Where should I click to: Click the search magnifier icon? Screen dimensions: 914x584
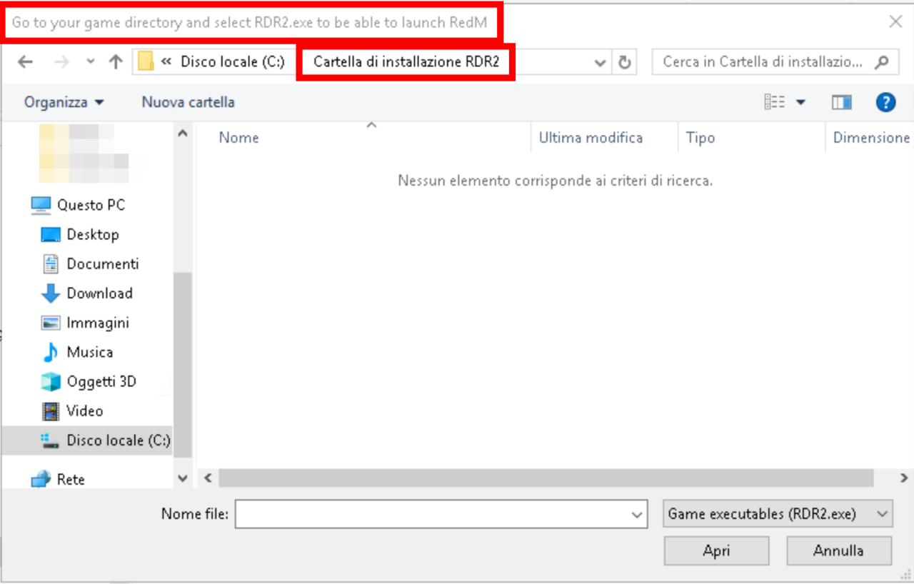coord(883,62)
